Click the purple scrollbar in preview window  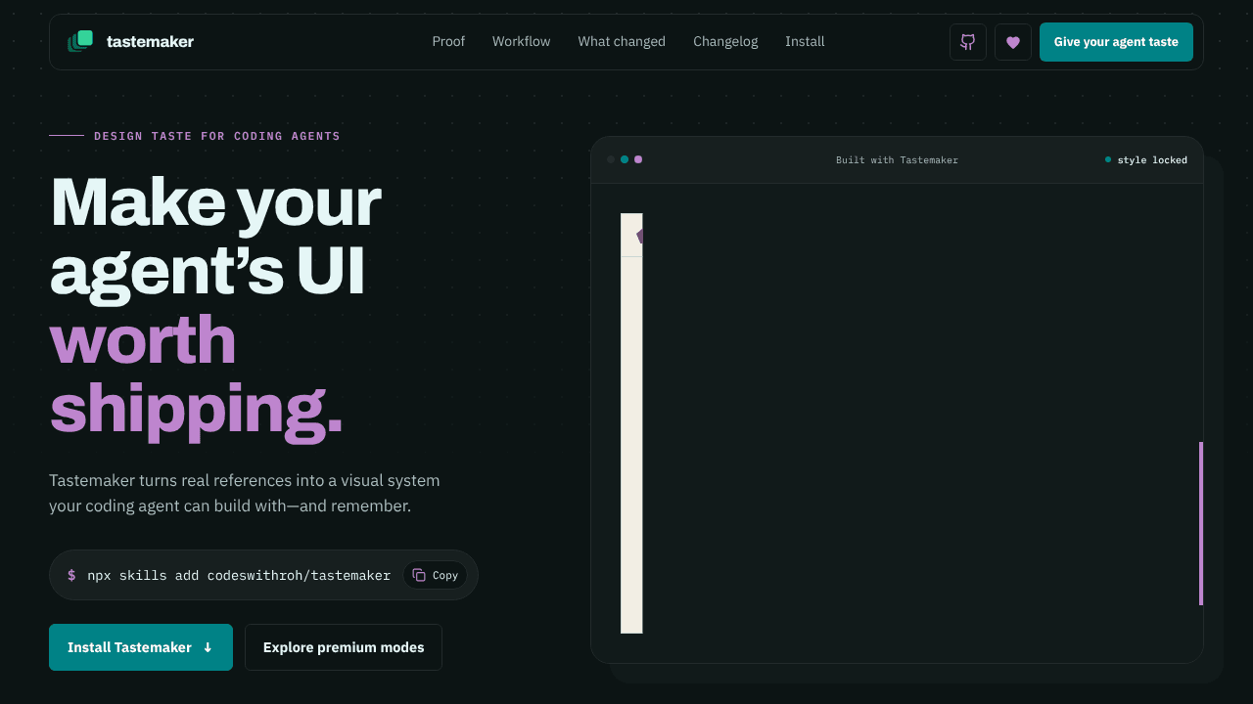[1201, 523]
